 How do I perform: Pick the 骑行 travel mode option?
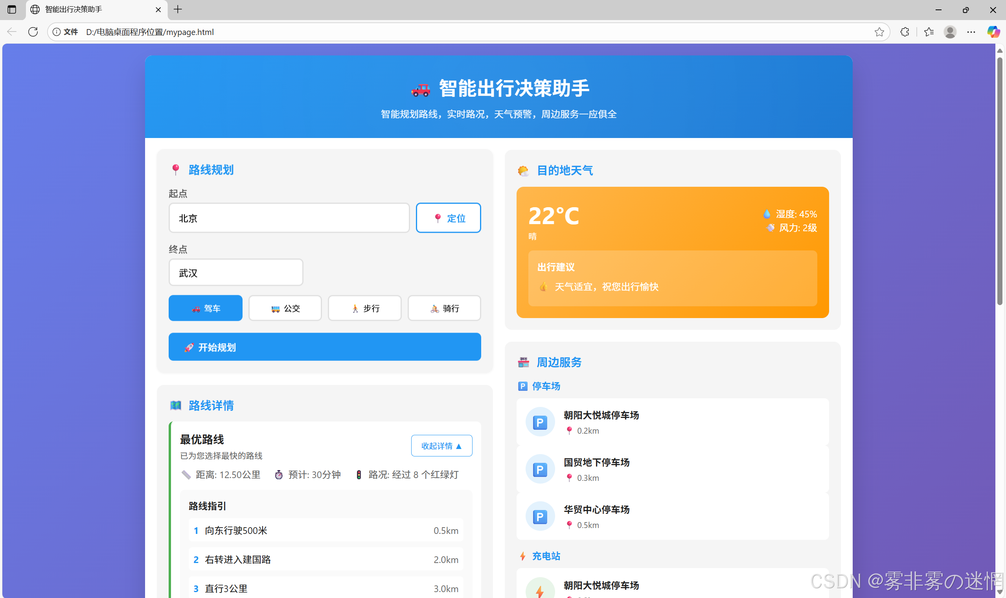(444, 308)
